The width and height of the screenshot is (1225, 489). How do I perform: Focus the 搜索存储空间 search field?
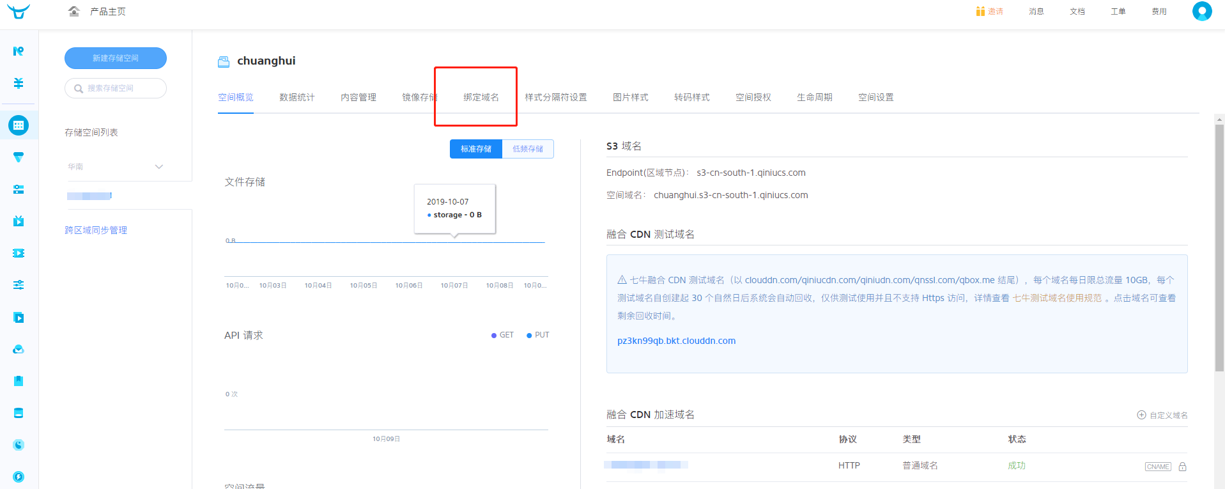tap(116, 88)
